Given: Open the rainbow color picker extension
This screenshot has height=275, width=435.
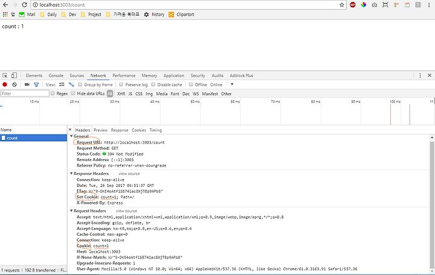Looking at the screenshot, I should coord(364,5).
